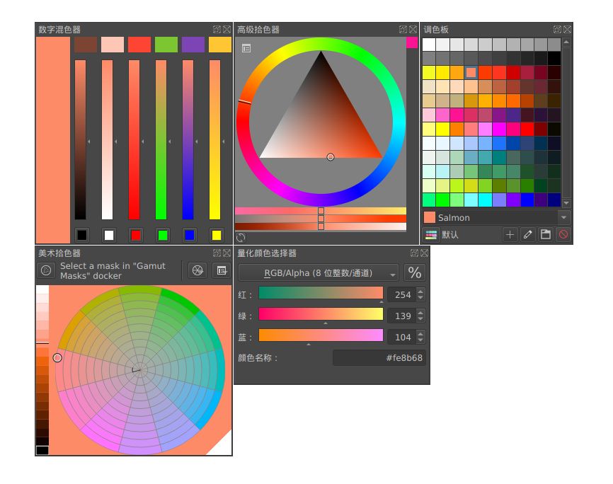
Task: Open the palette list icon beside 默认
Action: [430, 235]
